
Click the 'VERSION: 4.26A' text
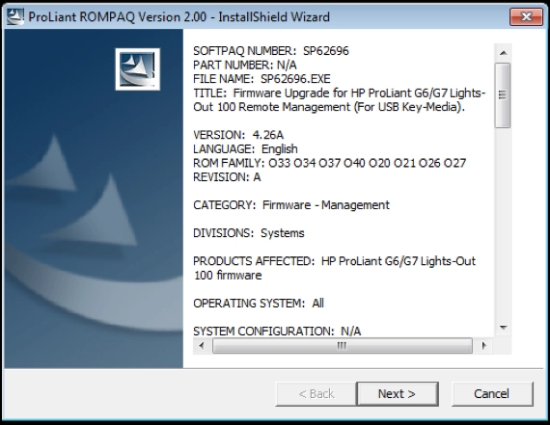pyautogui.click(x=238, y=135)
